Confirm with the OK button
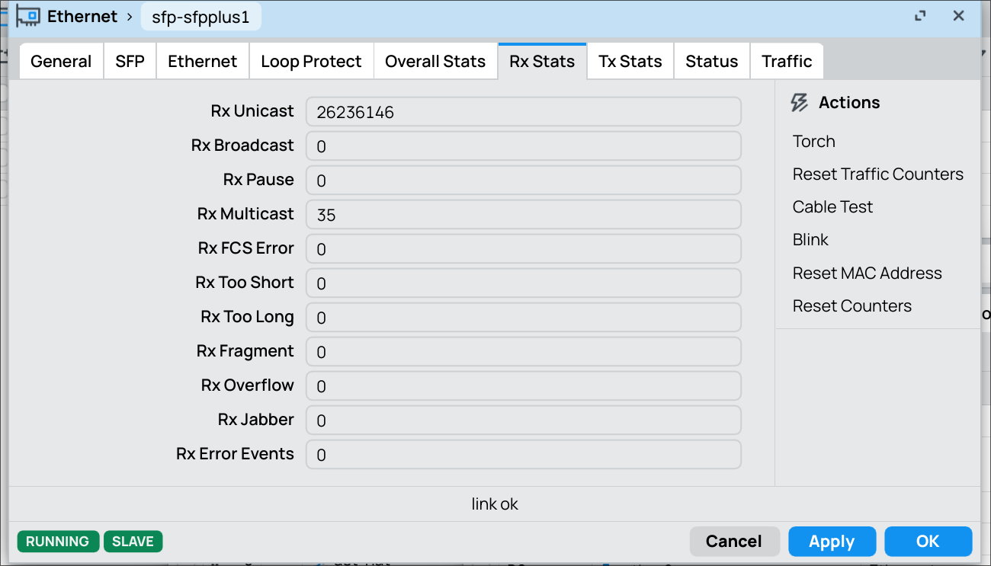 tap(928, 542)
